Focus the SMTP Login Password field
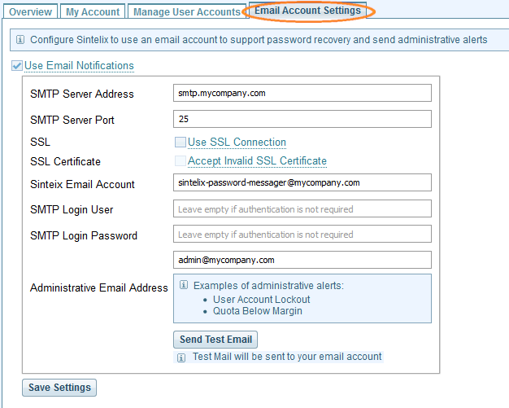The width and height of the screenshot is (509, 408). [x=302, y=234]
